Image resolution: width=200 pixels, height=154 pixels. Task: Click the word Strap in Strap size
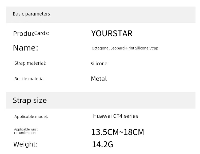(x=22, y=101)
